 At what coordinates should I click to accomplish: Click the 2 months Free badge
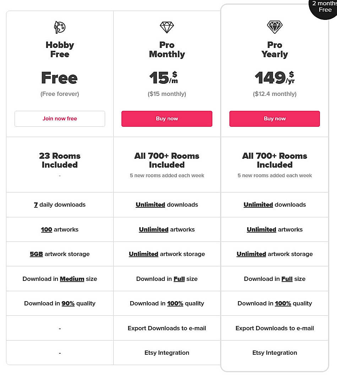(324, 7)
